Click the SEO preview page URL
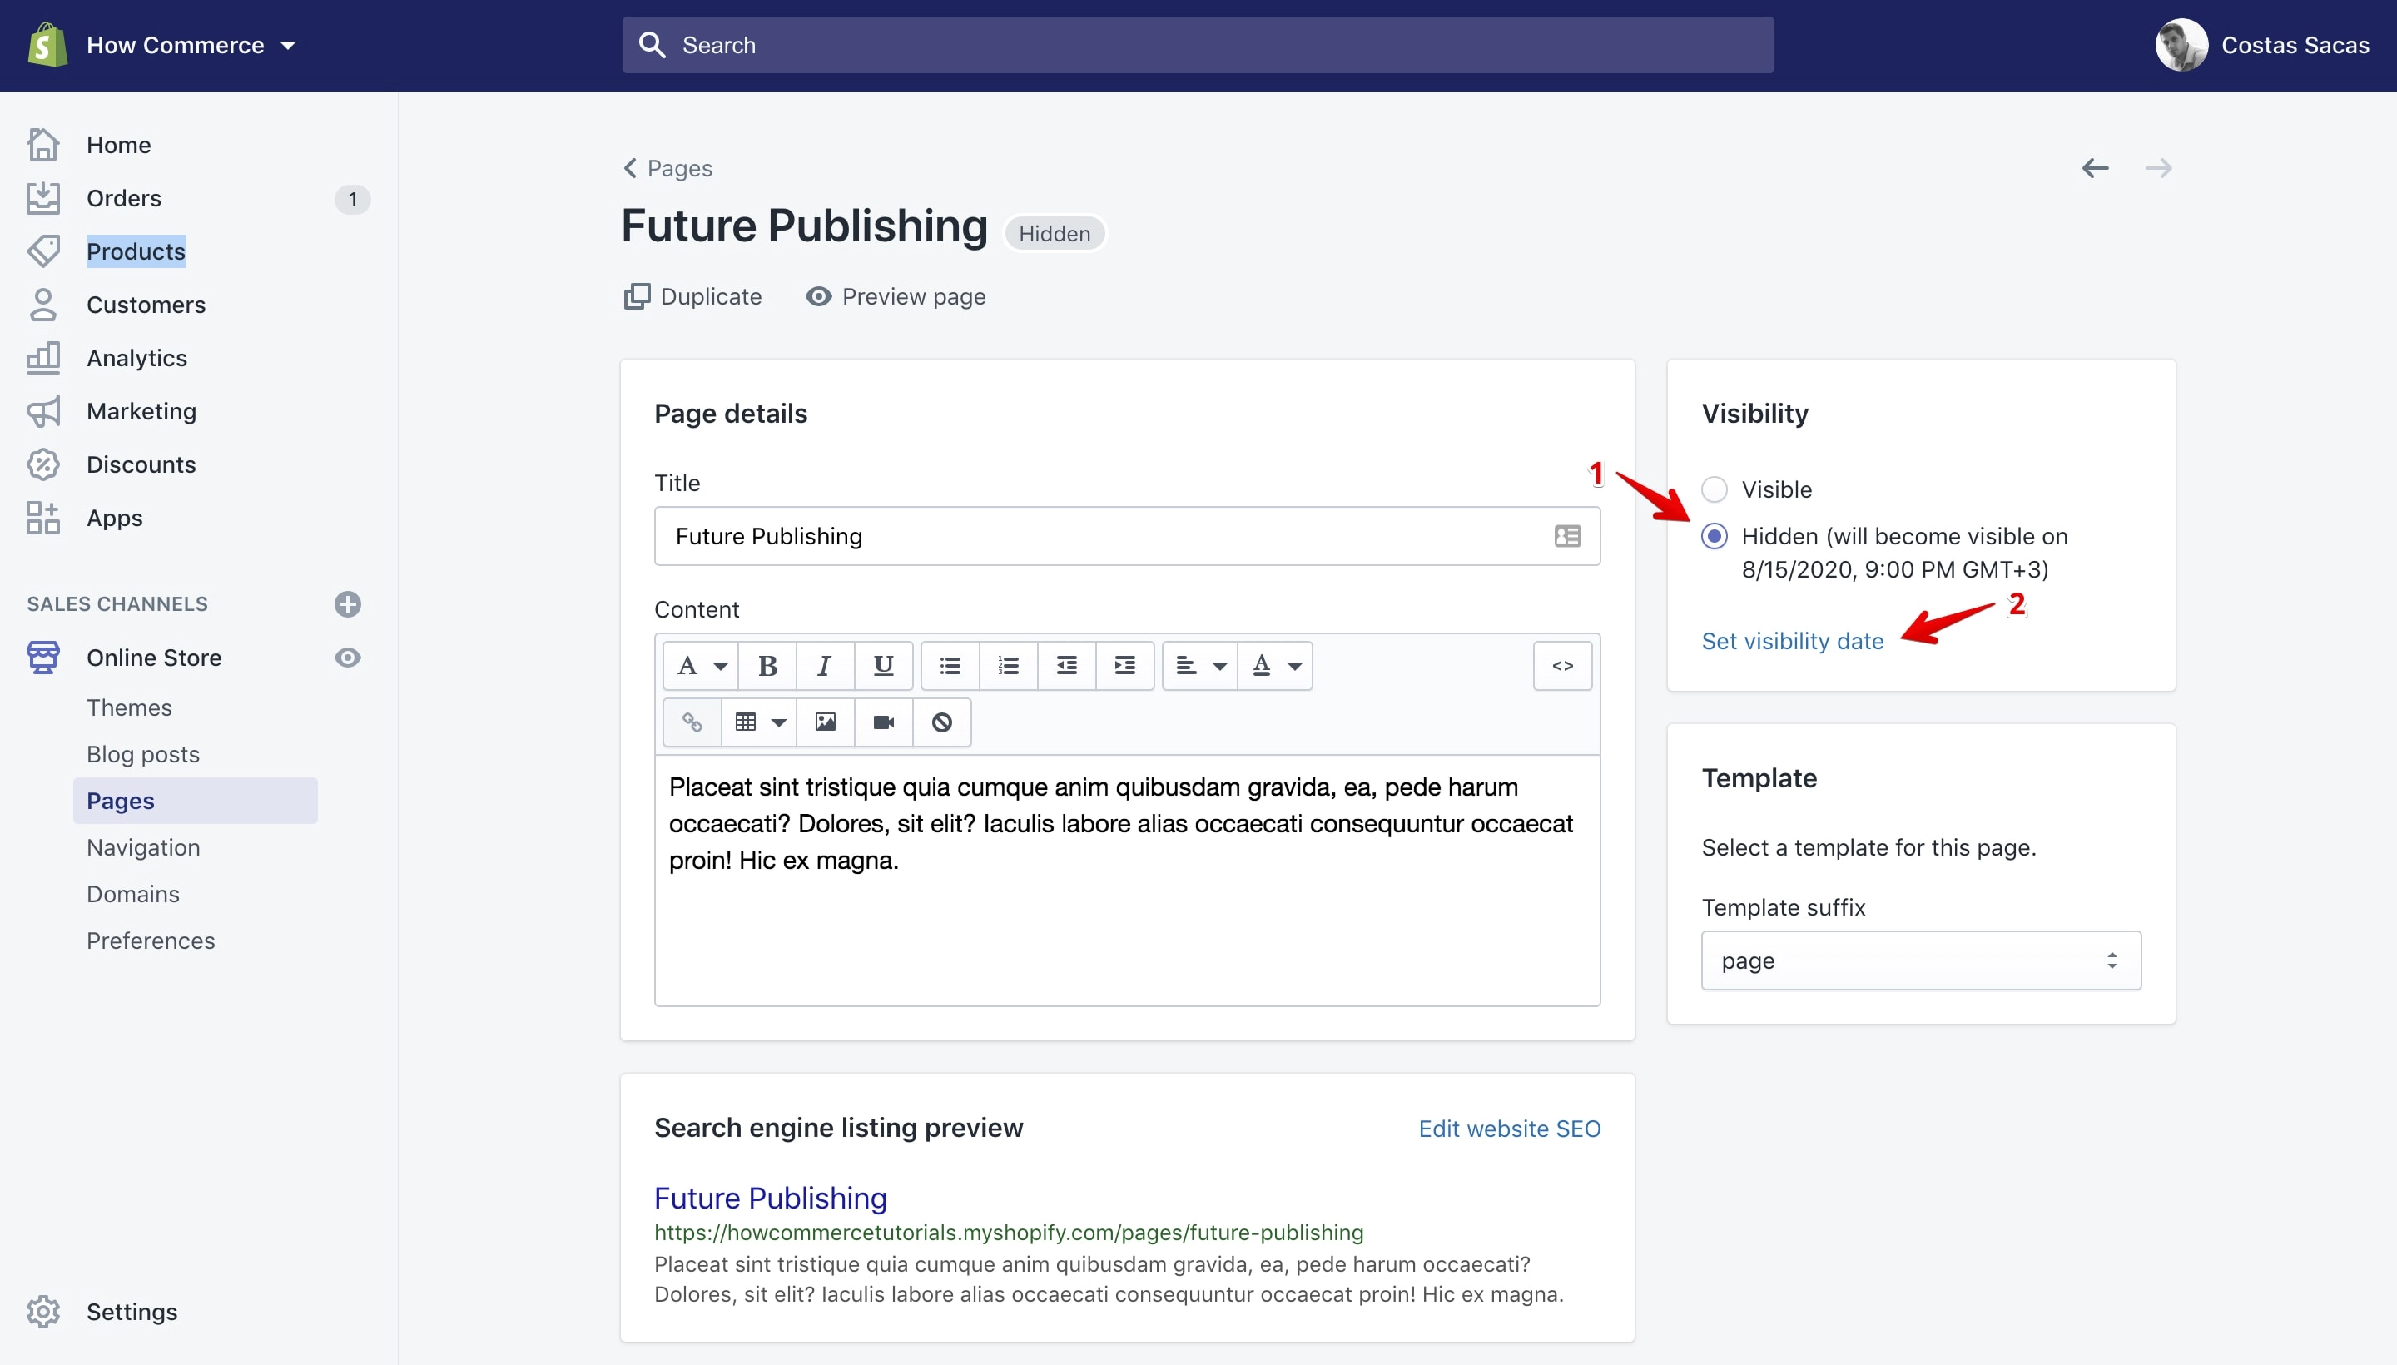Viewport: 2397px width, 1365px height. 1009,1233
